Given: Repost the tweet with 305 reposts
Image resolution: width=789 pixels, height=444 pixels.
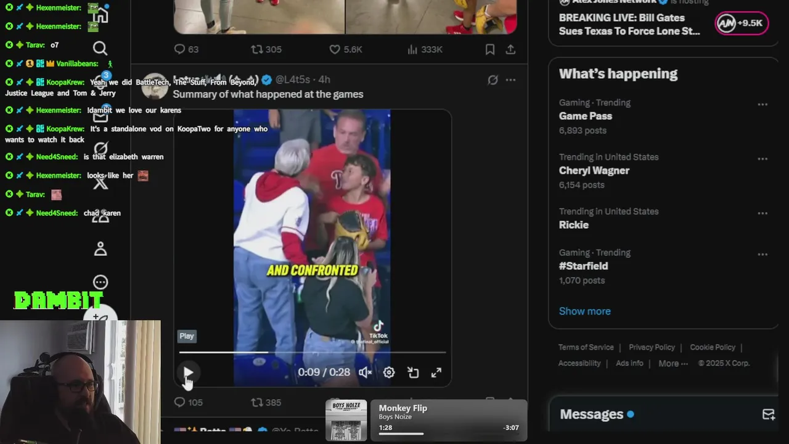Looking at the screenshot, I should pyautogui.click(x=266, y=49).
